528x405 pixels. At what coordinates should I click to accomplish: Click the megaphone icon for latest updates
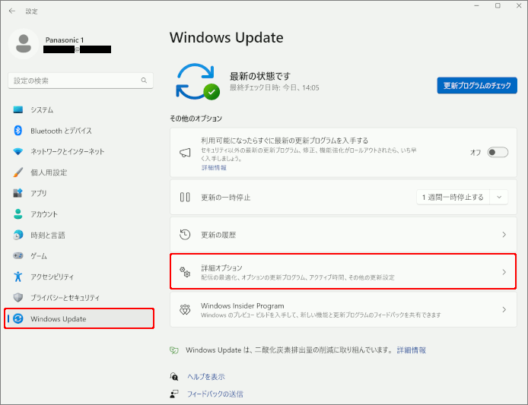(x=185, y=153)
